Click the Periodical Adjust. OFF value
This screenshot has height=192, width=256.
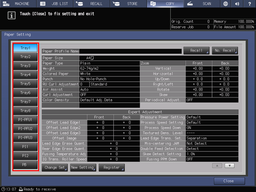pyautogui.click(x=212, y=100)
